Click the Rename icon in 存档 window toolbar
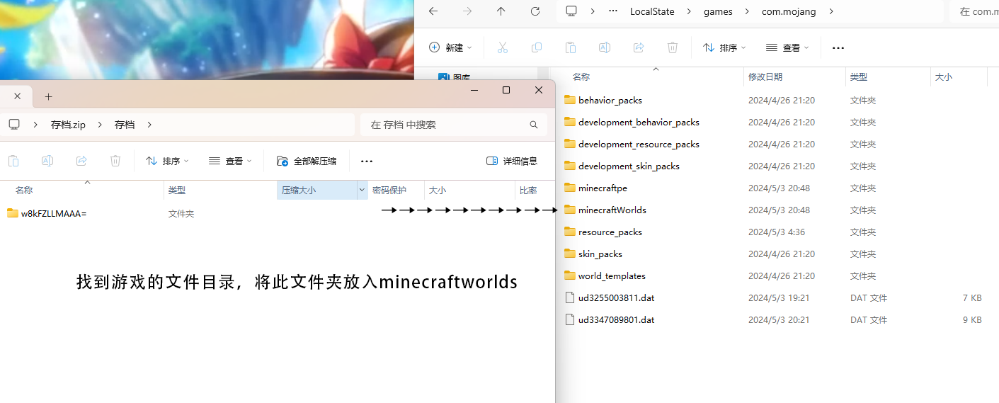This screenshot has height=403, width=999. pos(47,161)
